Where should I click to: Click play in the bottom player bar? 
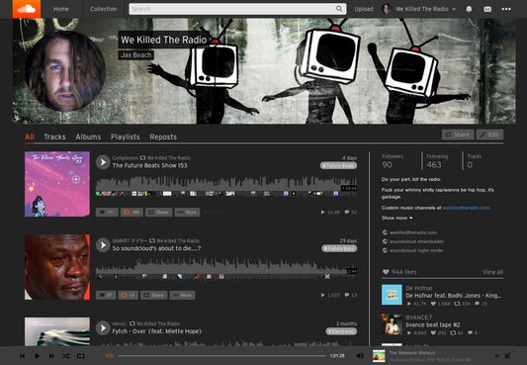(x=37, y=355)
